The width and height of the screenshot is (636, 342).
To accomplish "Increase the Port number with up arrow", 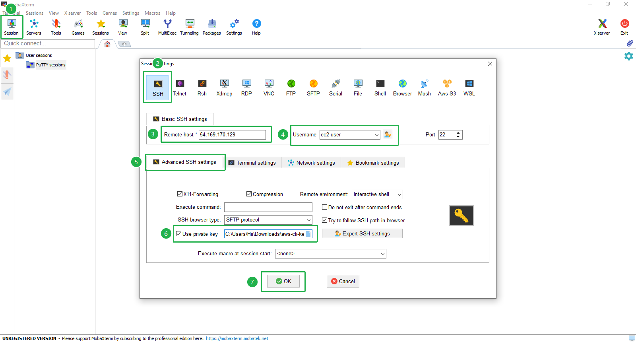I will point(458,132).
